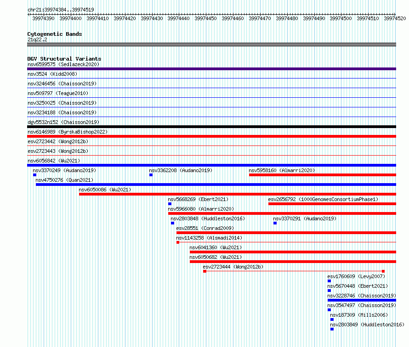409x347 pixels.
Task: Click the 21q22.2 band label
Action: tap(37, 39)
